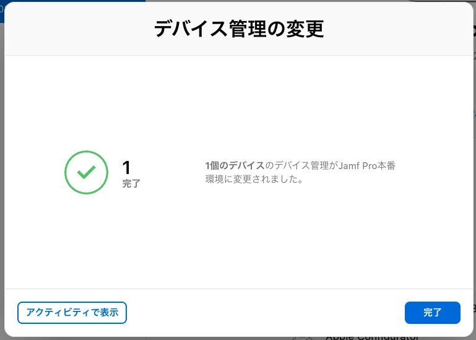
Task: Click the dimmed backdrop strip left of dialog
Action: click(x=2, y=186)
